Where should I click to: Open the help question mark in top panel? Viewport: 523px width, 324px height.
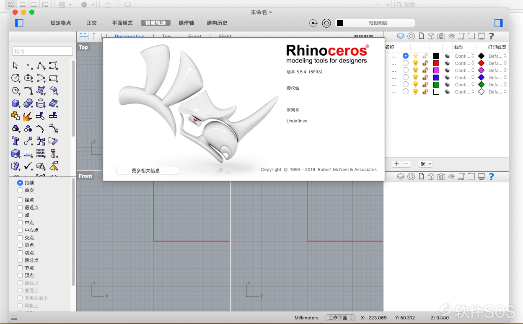click(492, 36)
